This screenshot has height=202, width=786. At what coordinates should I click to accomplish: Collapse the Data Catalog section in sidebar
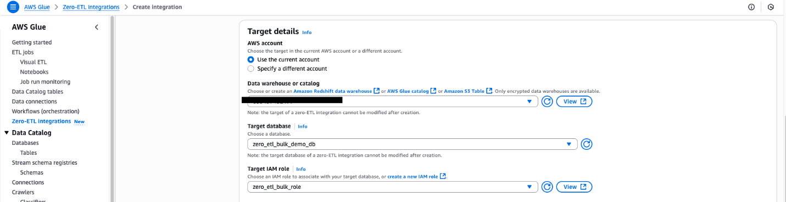coord(7,133)
